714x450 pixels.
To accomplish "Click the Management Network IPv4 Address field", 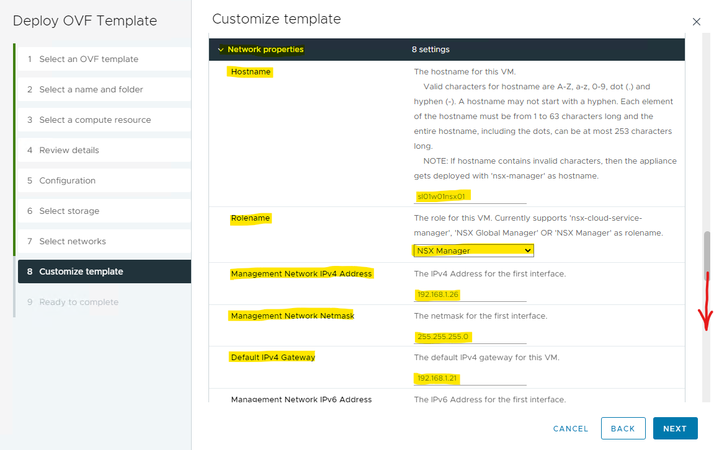I will pyautogui.click(x=470, y=294).
